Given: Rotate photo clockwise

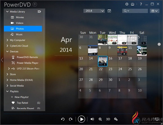Looking at the screenshot, I should coord(71,119).
